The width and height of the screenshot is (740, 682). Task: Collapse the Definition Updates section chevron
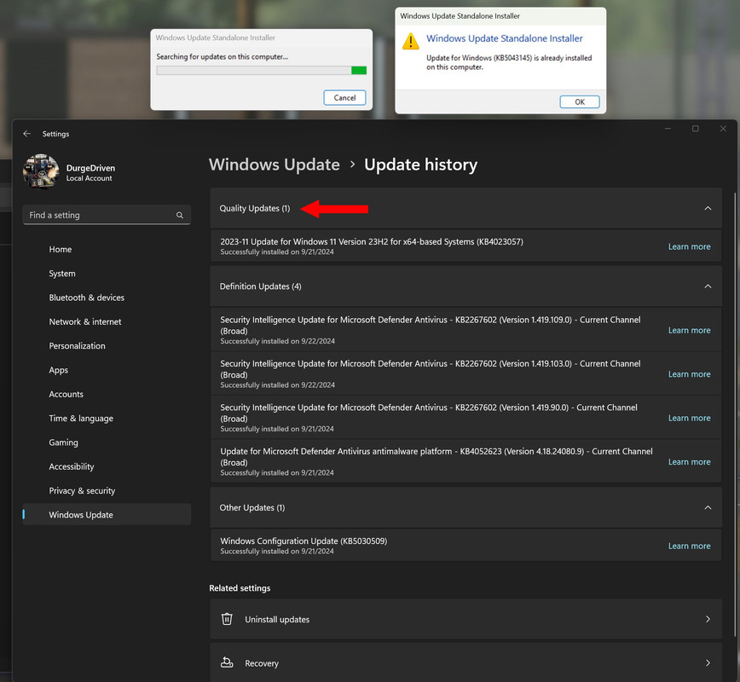[708, 286]
